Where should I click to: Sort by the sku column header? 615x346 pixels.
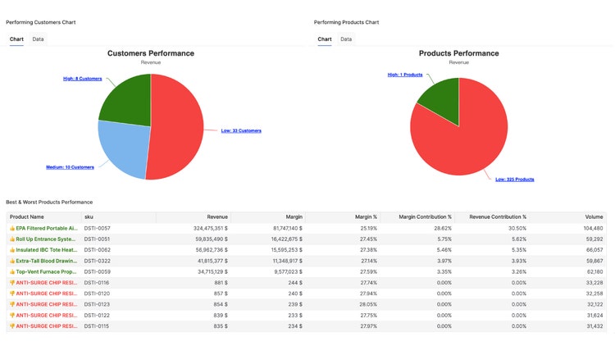89,217
